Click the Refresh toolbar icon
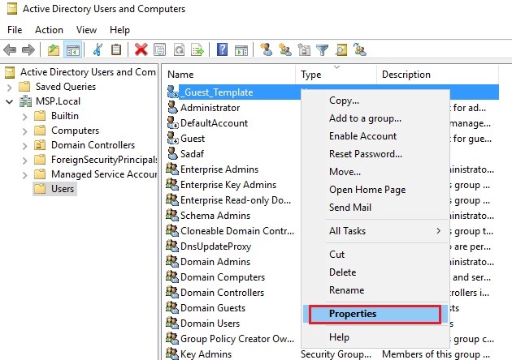Image resolution: width=512 pixels, height=360 pixels. [x=178, y=50]
